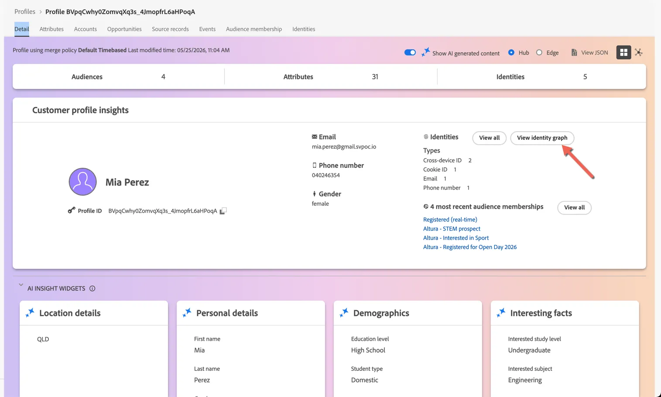Click the AI Insight Widgets info icon
This screenshot has height=397, width=661.
pyautogui.click(x=92, y=288)
